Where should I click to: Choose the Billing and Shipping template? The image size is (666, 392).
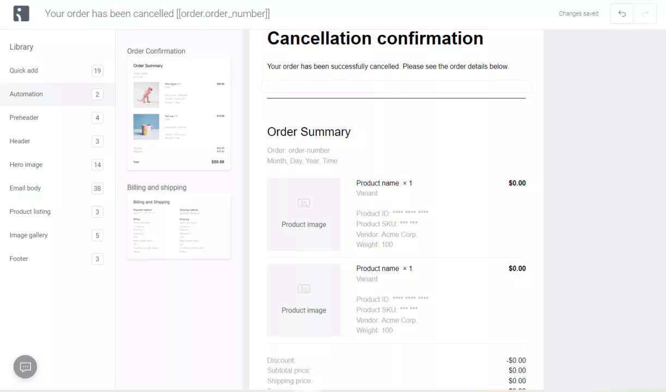click(x=179, y=226)
